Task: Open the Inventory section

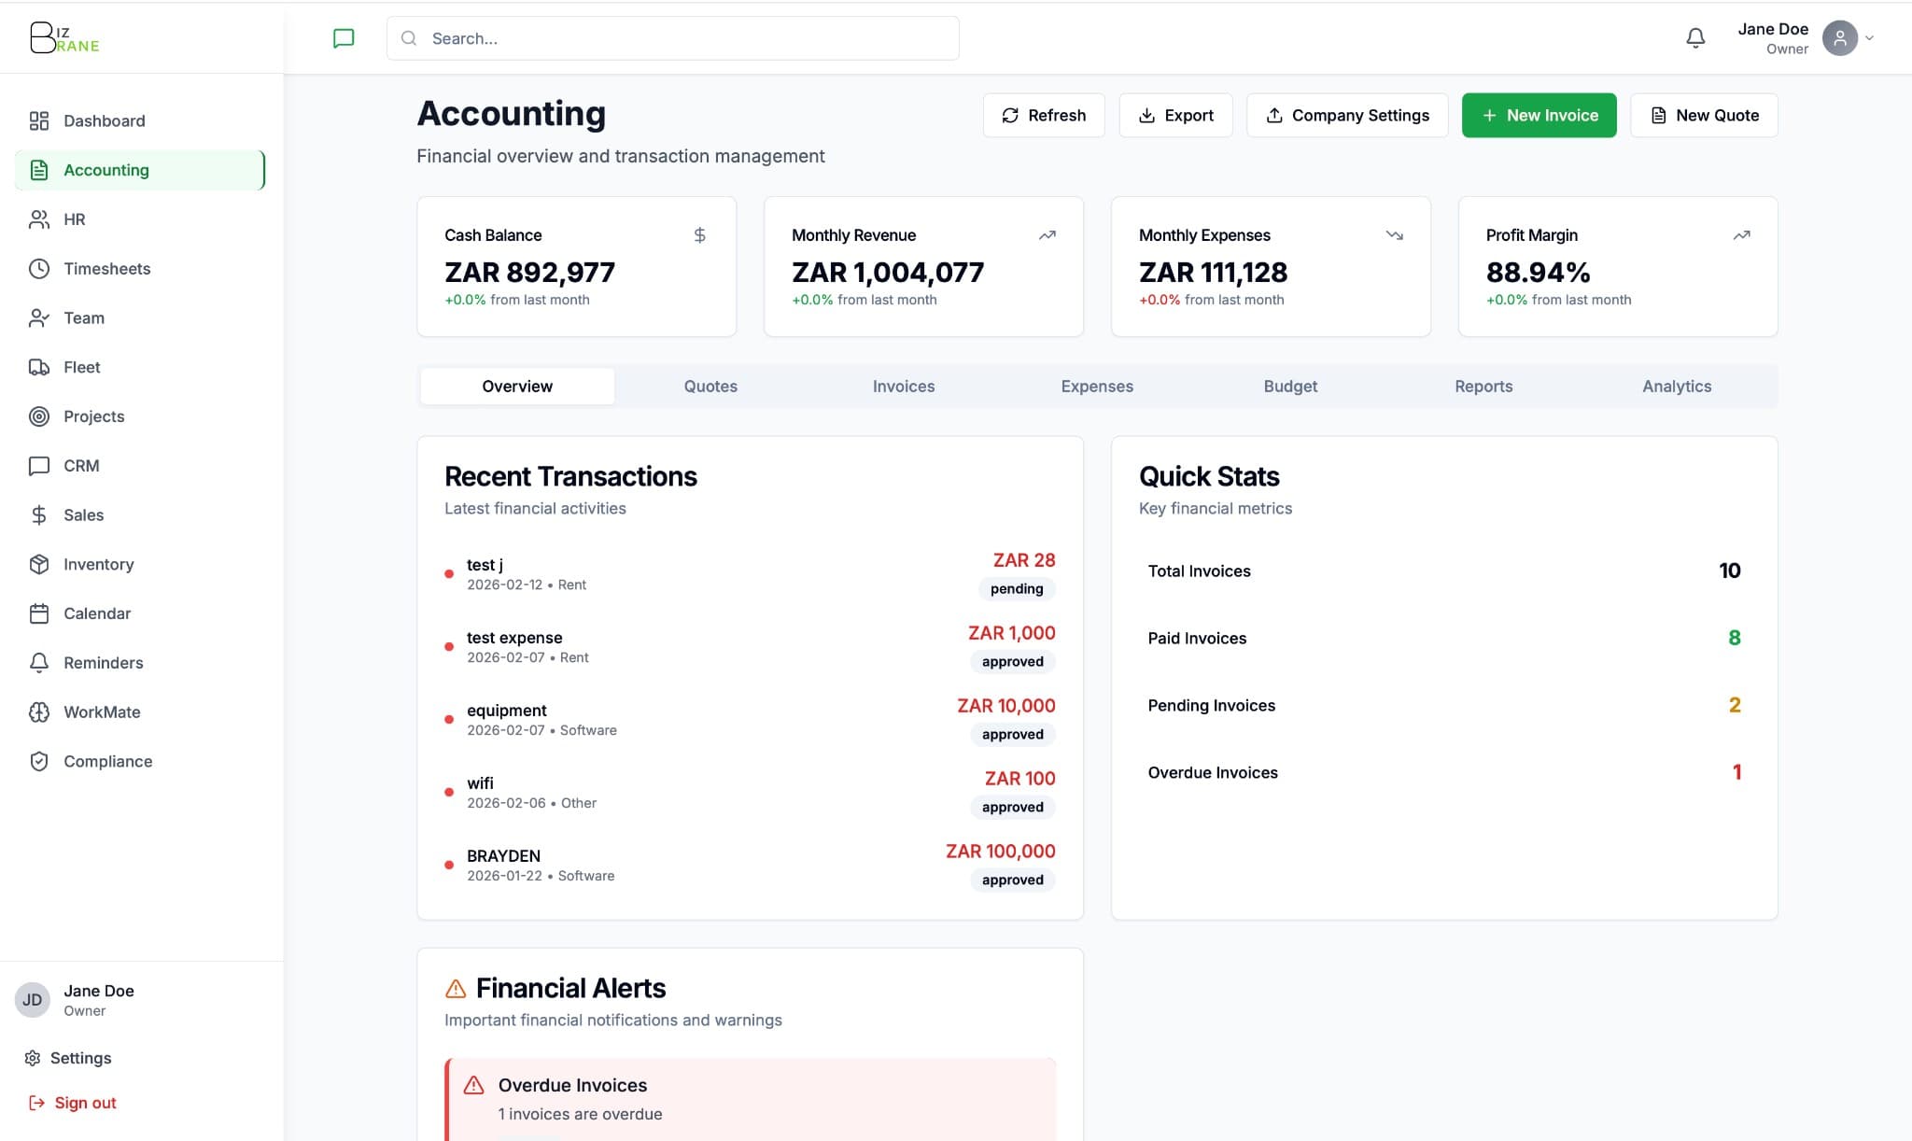Action: coord(98,564)
